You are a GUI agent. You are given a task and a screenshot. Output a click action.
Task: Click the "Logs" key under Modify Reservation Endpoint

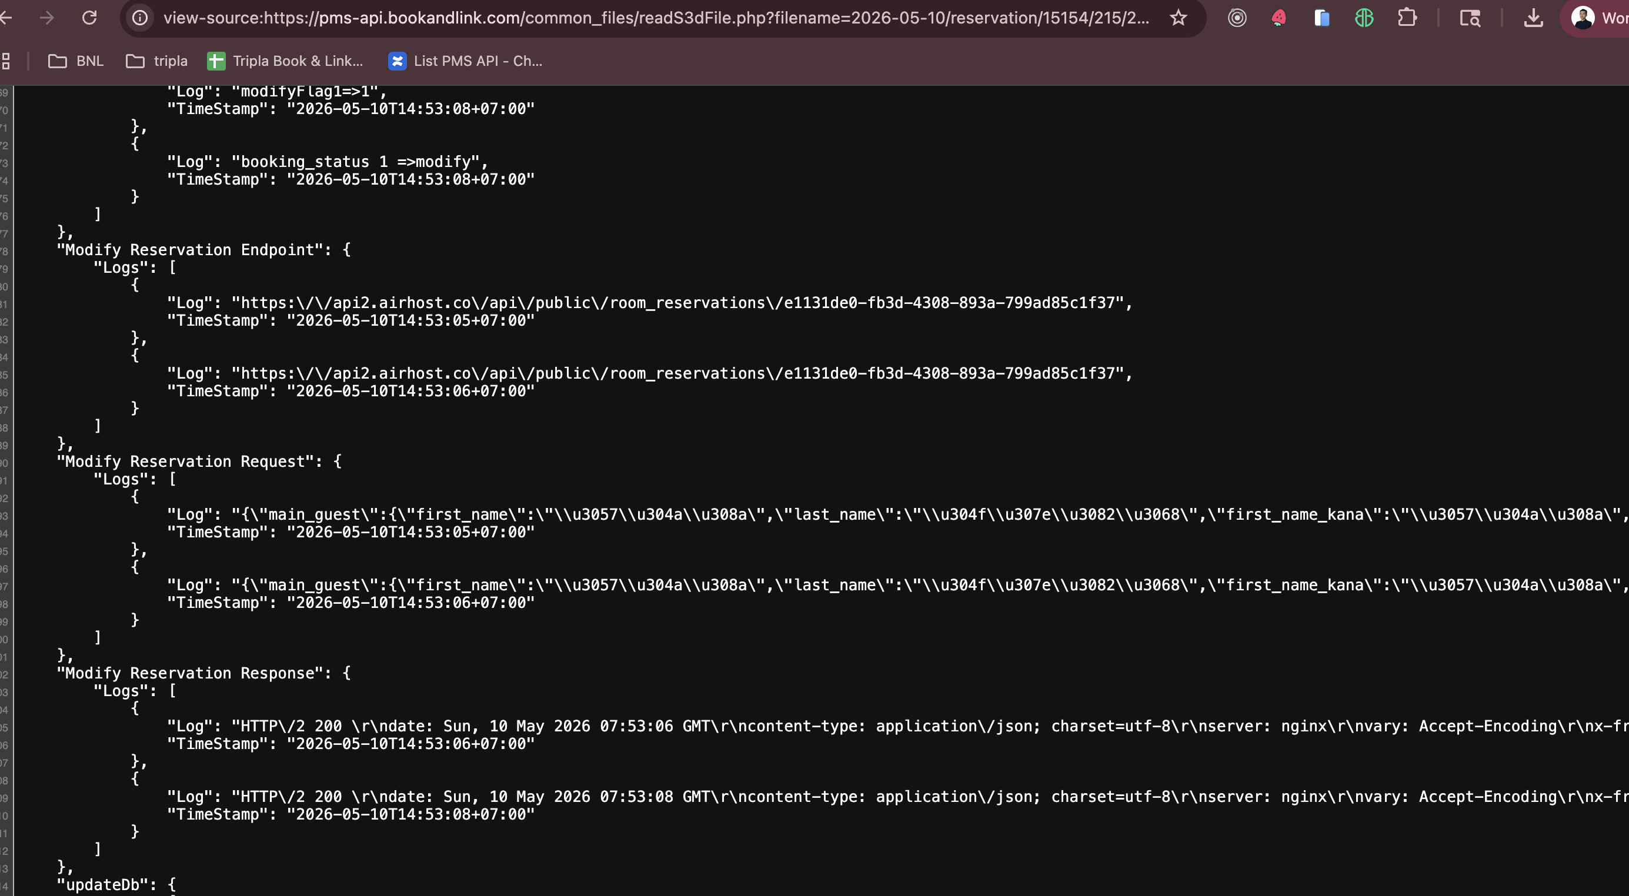pos(125,268)
